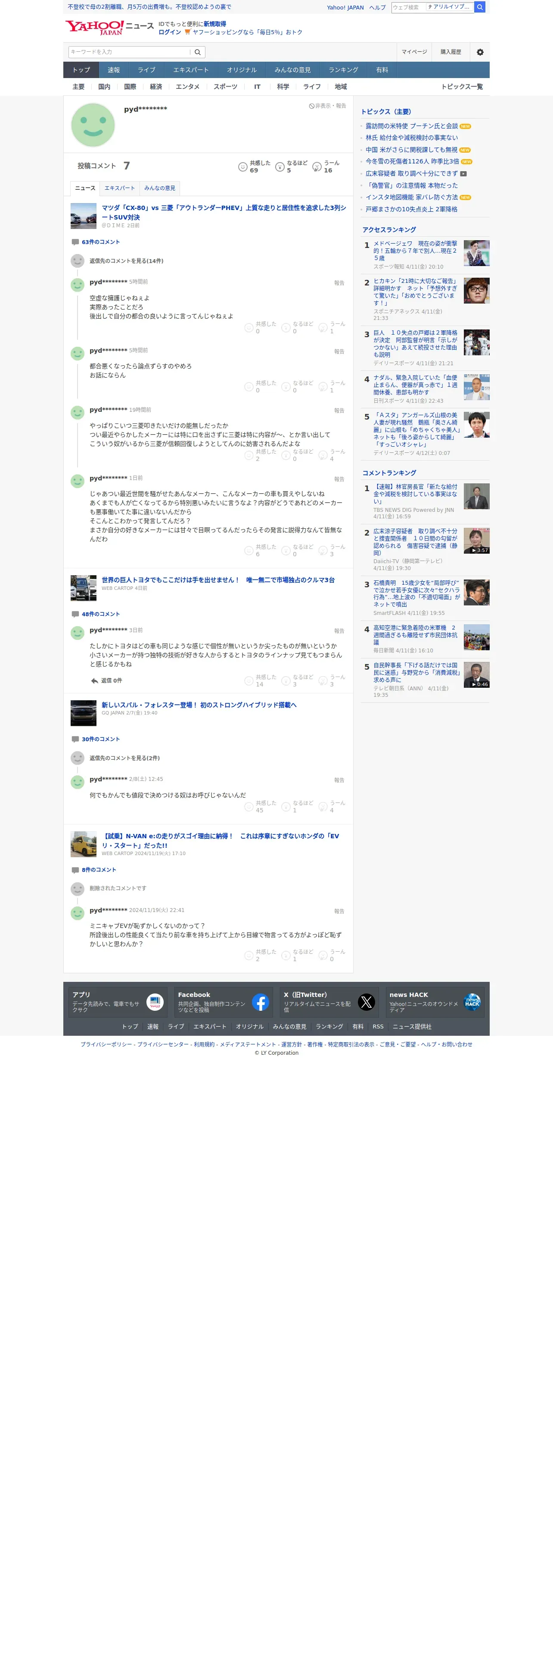Click the ヘルプ link in top bar
The image size is (553, 1661).
[x=377, y=8]
